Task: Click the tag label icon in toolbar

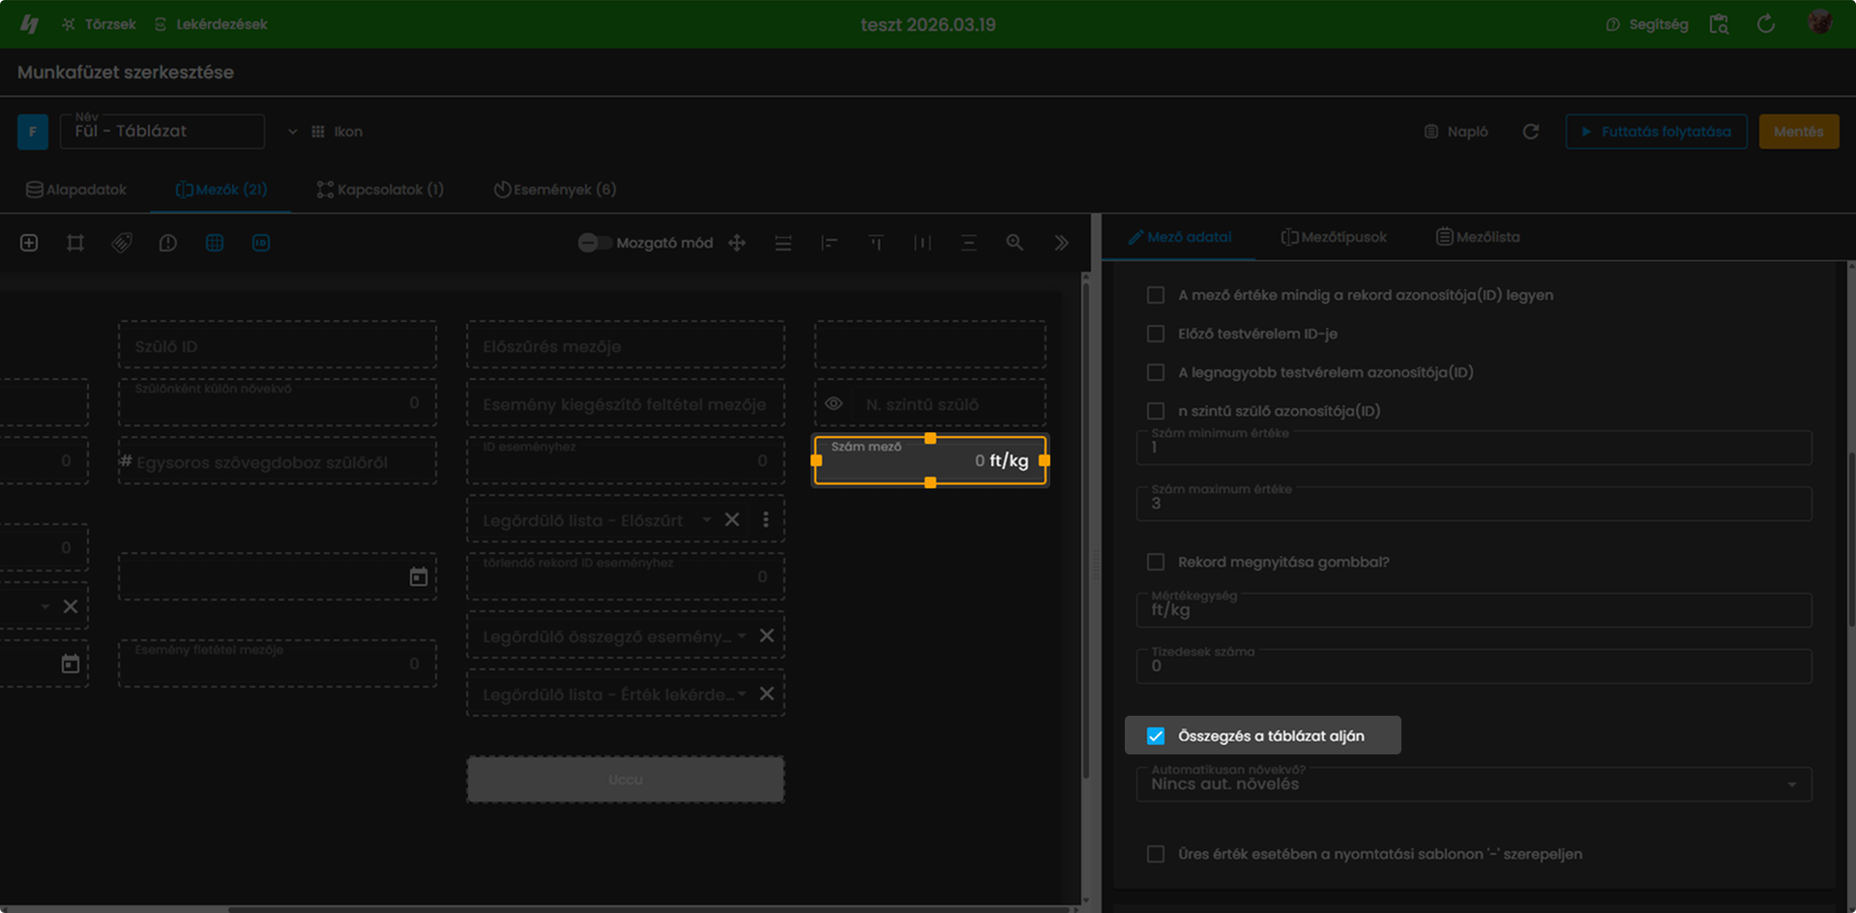Action: tap(122, 243)
